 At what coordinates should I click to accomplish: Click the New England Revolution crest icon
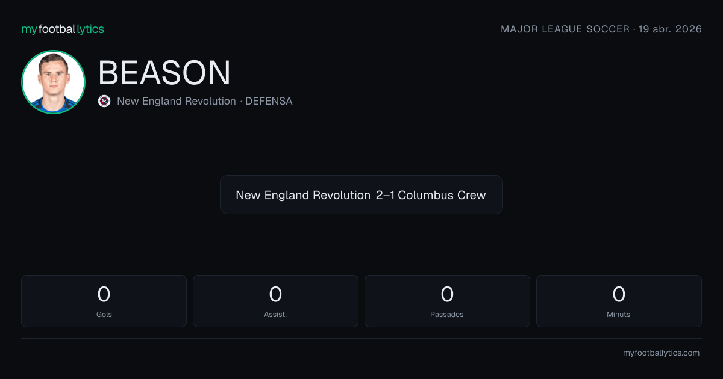pyautogui.click(x=104, y=101)
